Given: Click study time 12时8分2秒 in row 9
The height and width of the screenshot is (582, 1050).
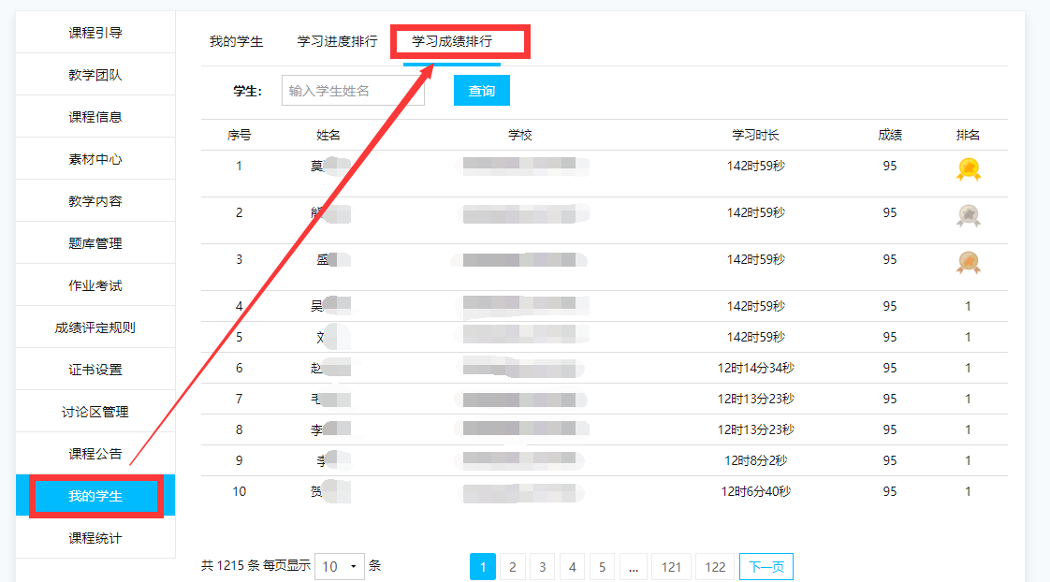Looking at the screenshot, I should coord(755,460).
